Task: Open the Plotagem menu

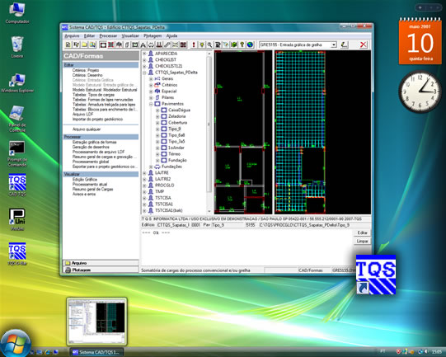Action: [153, 35]
